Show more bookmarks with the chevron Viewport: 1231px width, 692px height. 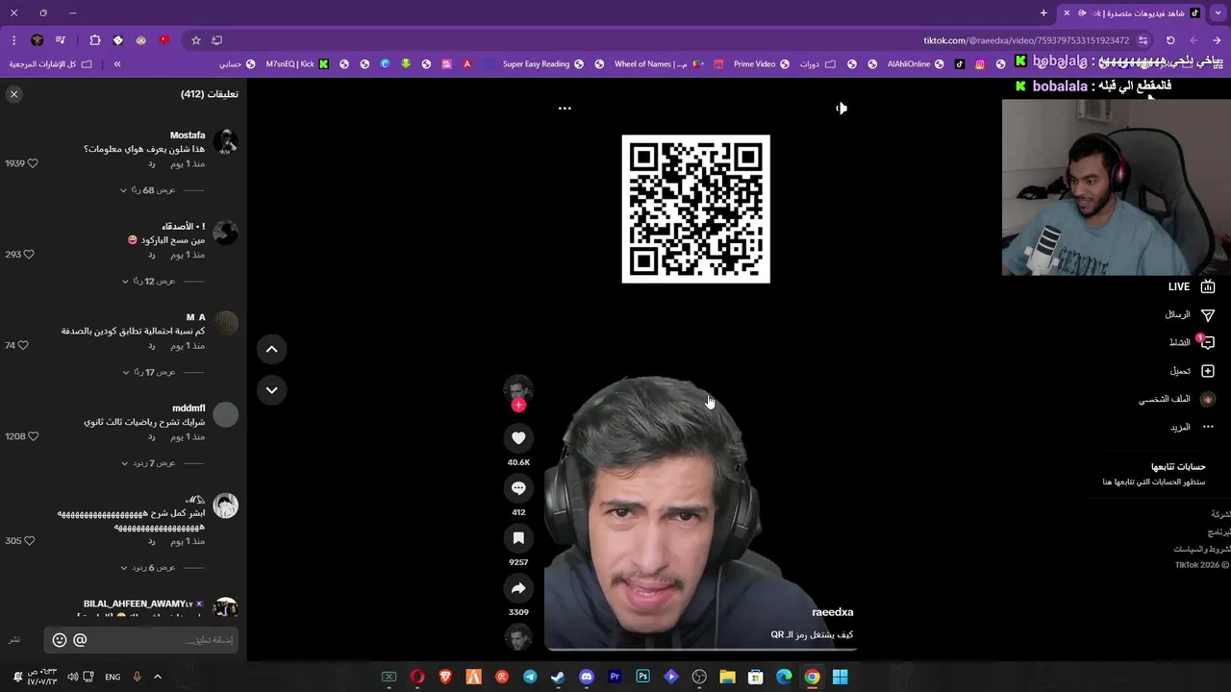(x=117, y=64)
